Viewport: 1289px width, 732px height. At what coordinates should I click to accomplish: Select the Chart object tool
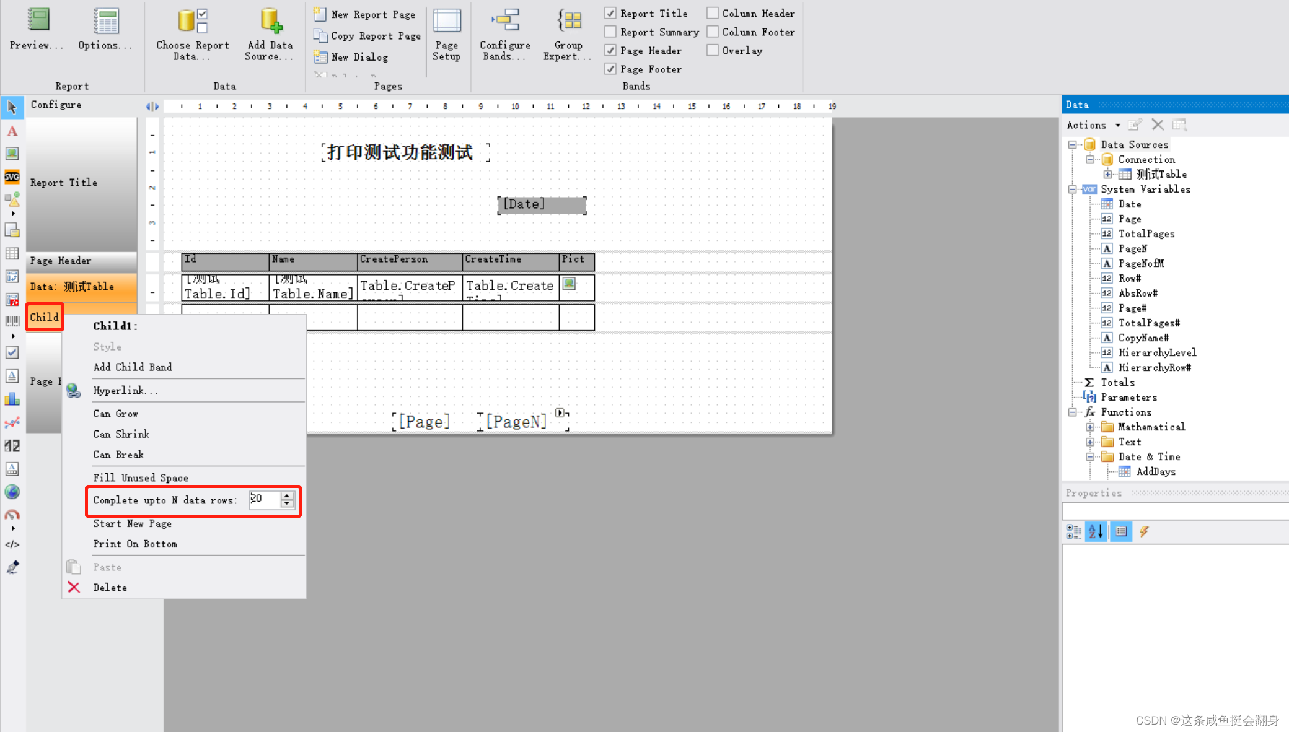click(x=12, y=399)
